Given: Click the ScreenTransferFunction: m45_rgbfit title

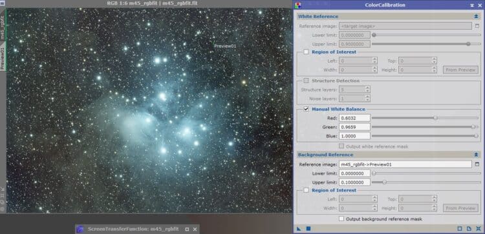Looking at the screenshot, I should 133,229.
